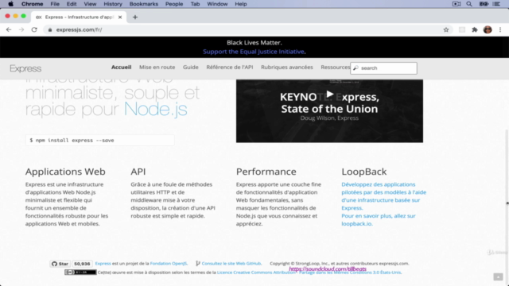Open Spotlight search in menu bar

click(469, 4)
